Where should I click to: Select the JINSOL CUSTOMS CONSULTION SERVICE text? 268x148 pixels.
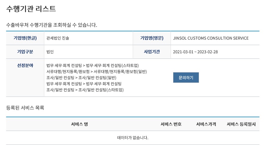click(x=211, y=38)
